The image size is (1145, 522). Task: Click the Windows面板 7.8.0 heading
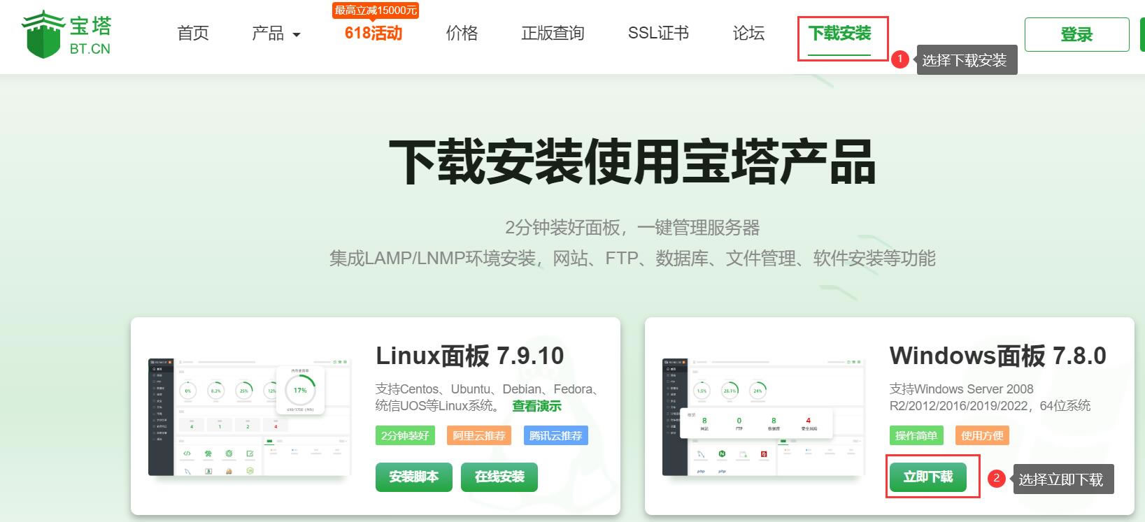(997, 356)
